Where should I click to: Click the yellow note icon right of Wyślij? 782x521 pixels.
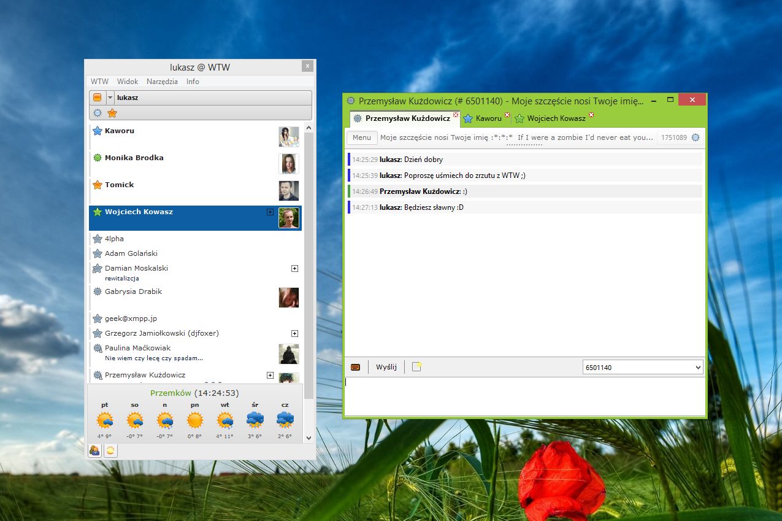417,367
